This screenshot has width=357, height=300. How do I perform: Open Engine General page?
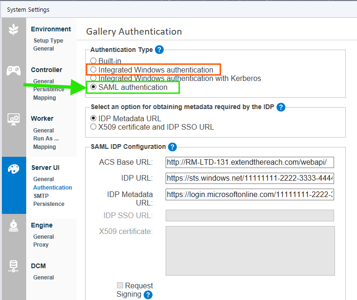point(44,237)
